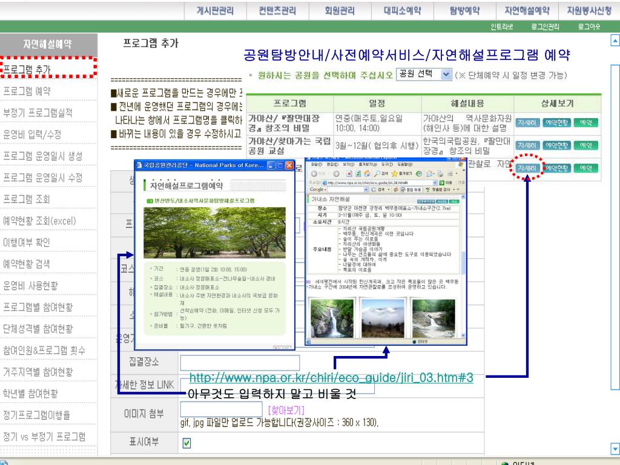Open the Google toolbar search dropdown
The height and width of the screenshot is (465, 620).
[365, 190]
